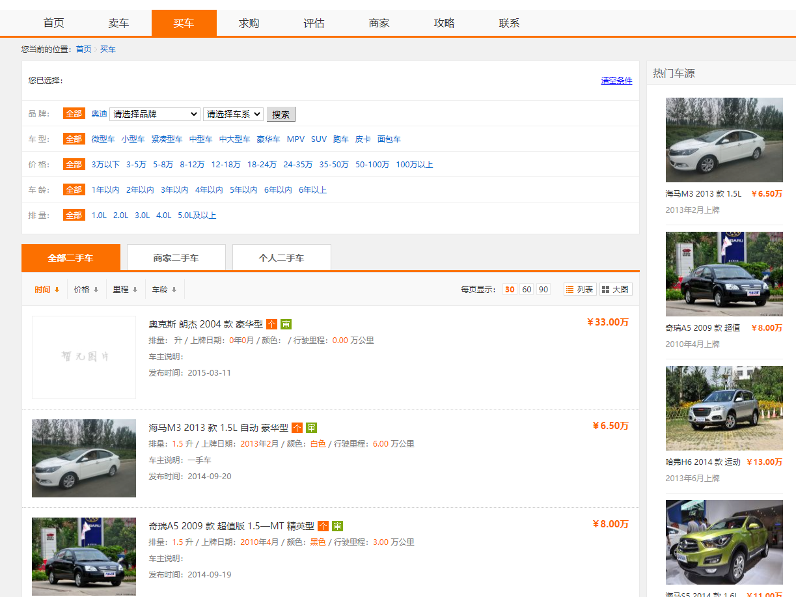This screenshot has height=597, width=796.
Task: Select 90 listings per page
Action: [543, 289]
